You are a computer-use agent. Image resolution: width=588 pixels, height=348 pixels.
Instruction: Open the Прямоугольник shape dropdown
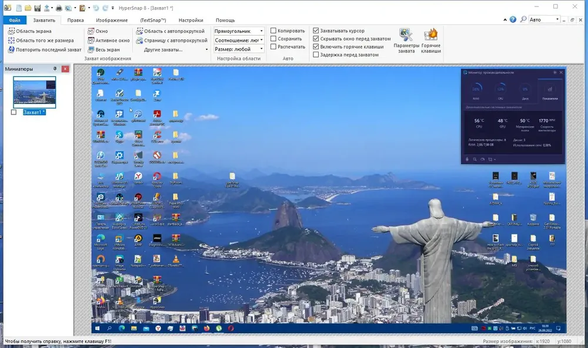click(x=239, y=31)
